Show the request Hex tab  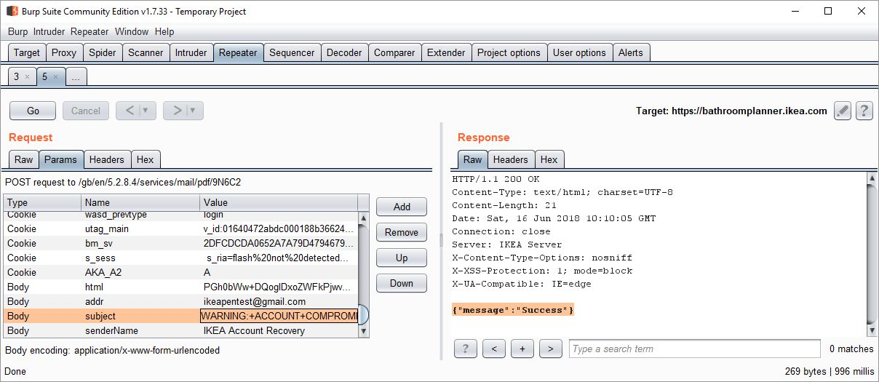[146, 159]
